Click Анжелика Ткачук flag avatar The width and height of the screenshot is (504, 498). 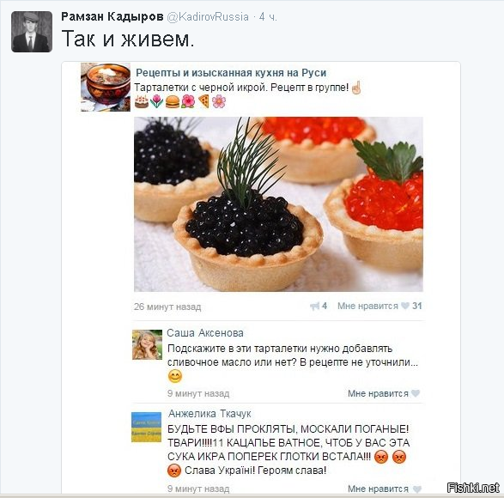point(146,427)
